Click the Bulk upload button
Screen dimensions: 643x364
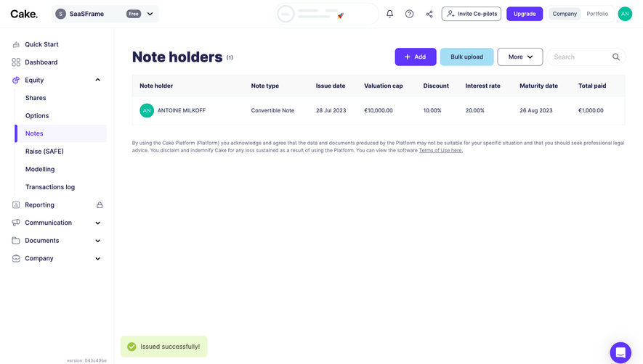466,57
